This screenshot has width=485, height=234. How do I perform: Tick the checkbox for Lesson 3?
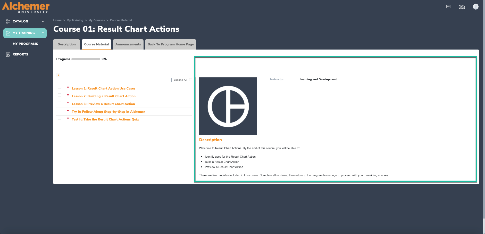60,103
